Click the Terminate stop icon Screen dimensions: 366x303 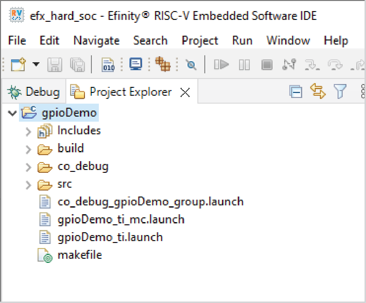pos(267,65)
